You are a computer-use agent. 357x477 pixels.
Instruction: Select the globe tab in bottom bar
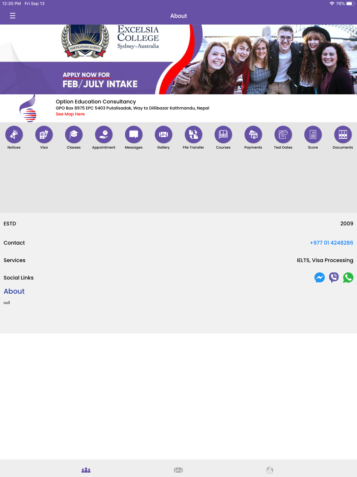coord(270,470)
